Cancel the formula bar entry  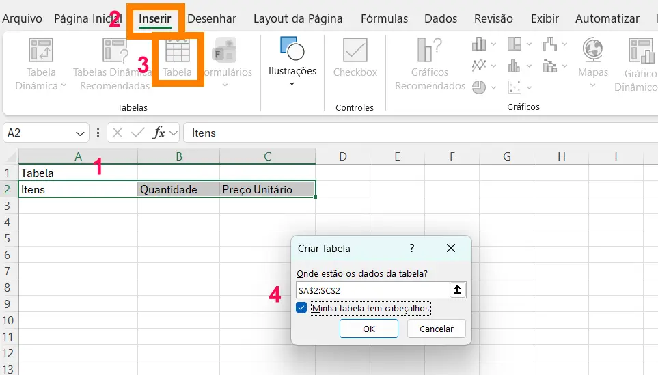(x=118, y=133)
